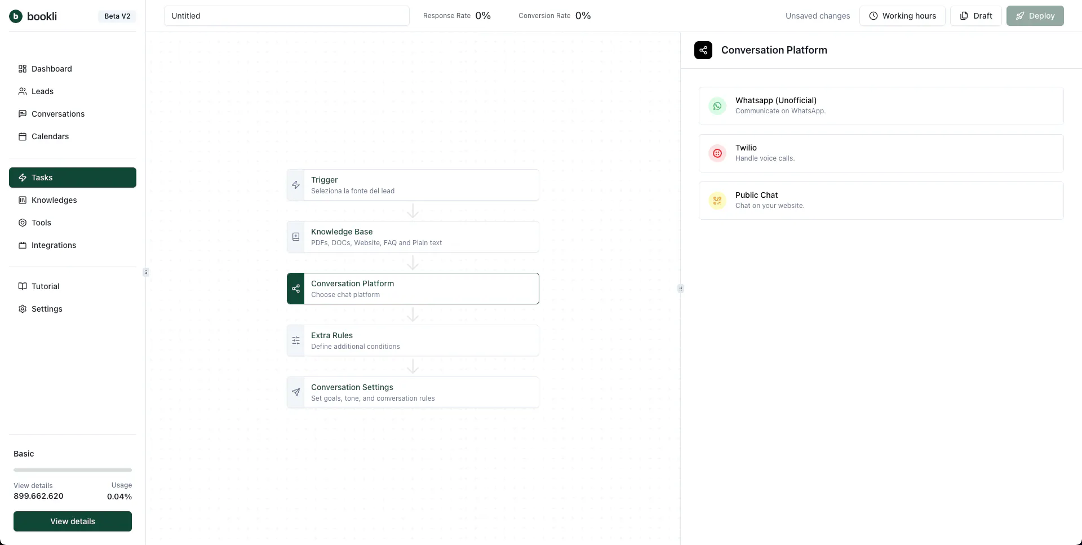Click the rocket icon in Deploy button

click(1020, 16)
